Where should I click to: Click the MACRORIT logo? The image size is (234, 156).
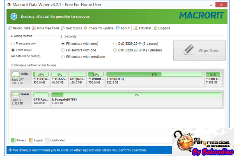point(201,15)
